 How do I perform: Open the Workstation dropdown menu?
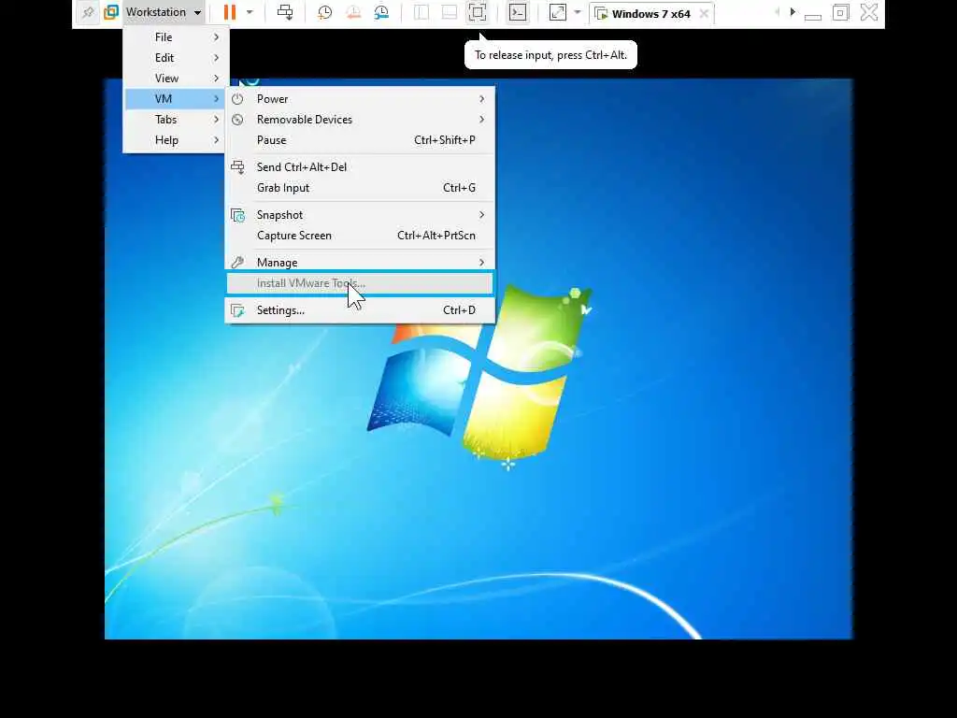pos(164,12)
